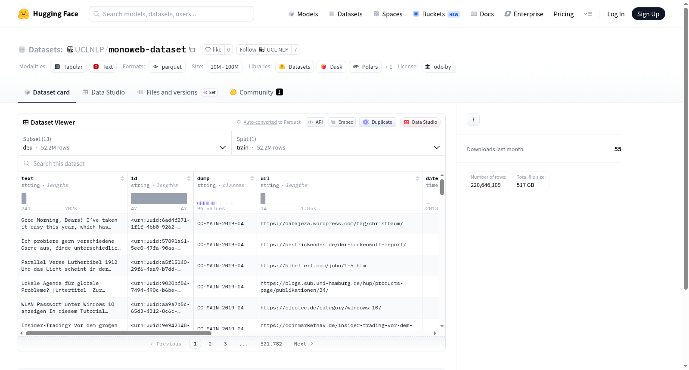Open the Community tab
The image size is (689, 370).
tap(256, 92)
